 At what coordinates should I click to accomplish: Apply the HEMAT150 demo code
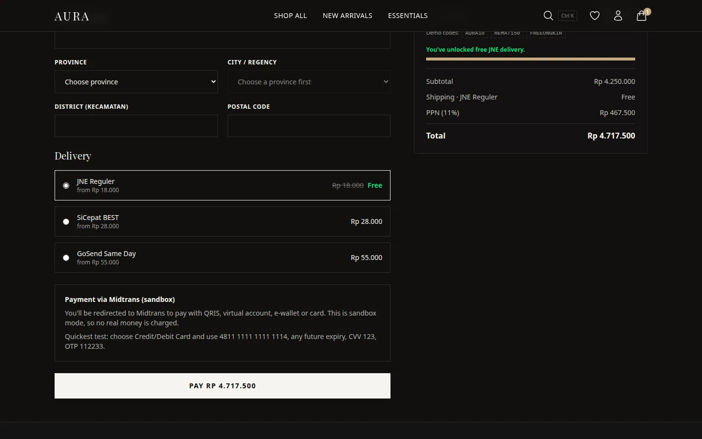[x=507, y=33]
